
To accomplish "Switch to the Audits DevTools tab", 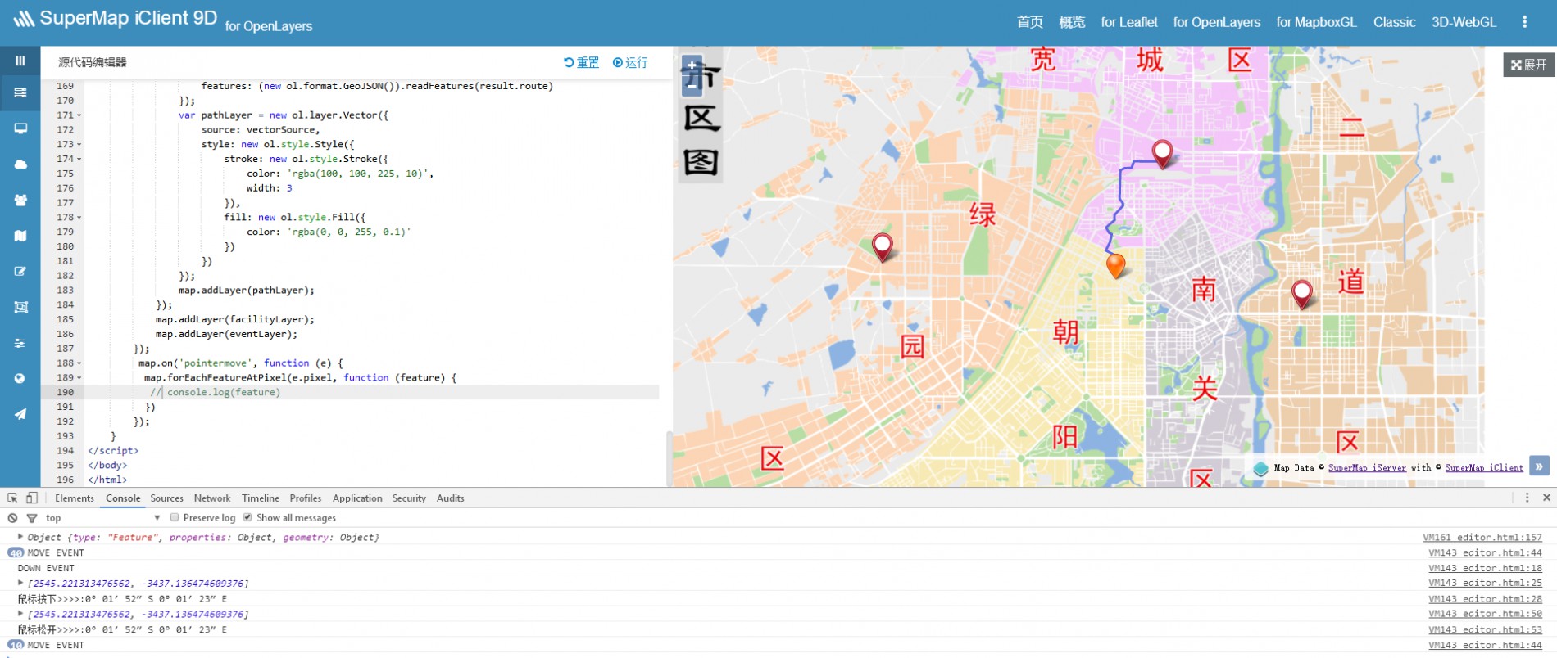I will coord(451,498).
